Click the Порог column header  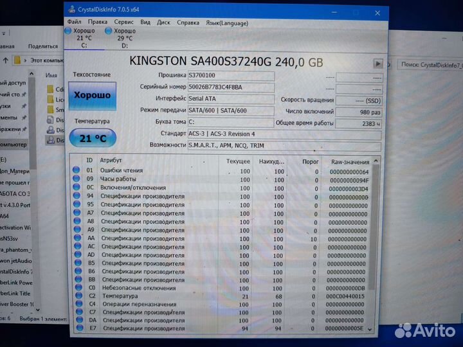(x=311, y=162)
